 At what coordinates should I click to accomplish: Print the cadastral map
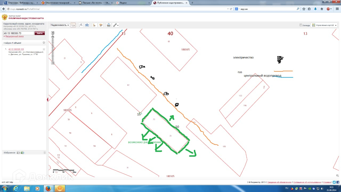(x=109, y=25)
